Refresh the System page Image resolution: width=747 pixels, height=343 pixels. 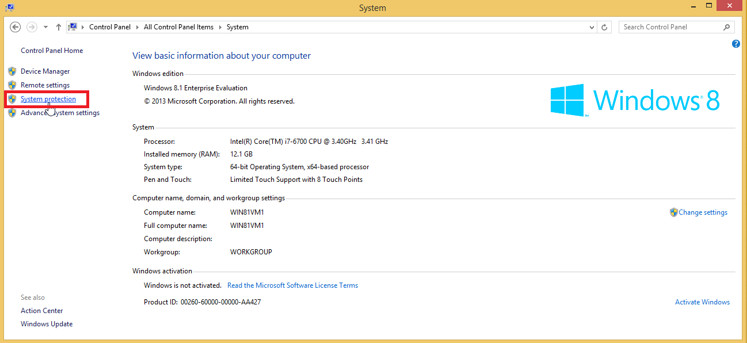click(x=604, y=27)
